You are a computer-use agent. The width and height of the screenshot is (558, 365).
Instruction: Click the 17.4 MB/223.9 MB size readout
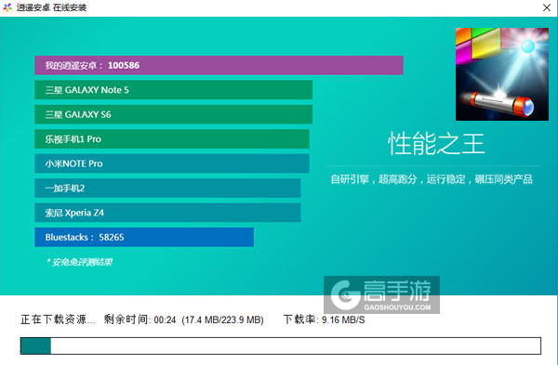[223, 319]
